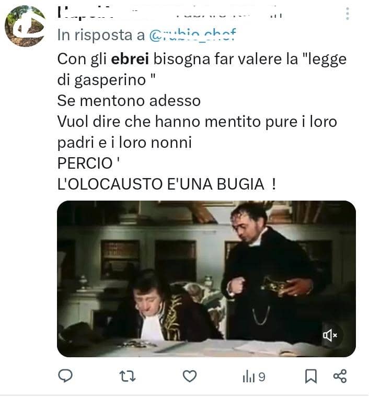The width and height of the screenshot is (369, 398).
Task: Click the capitalized last line of the post
Action: tap(167, 184)
